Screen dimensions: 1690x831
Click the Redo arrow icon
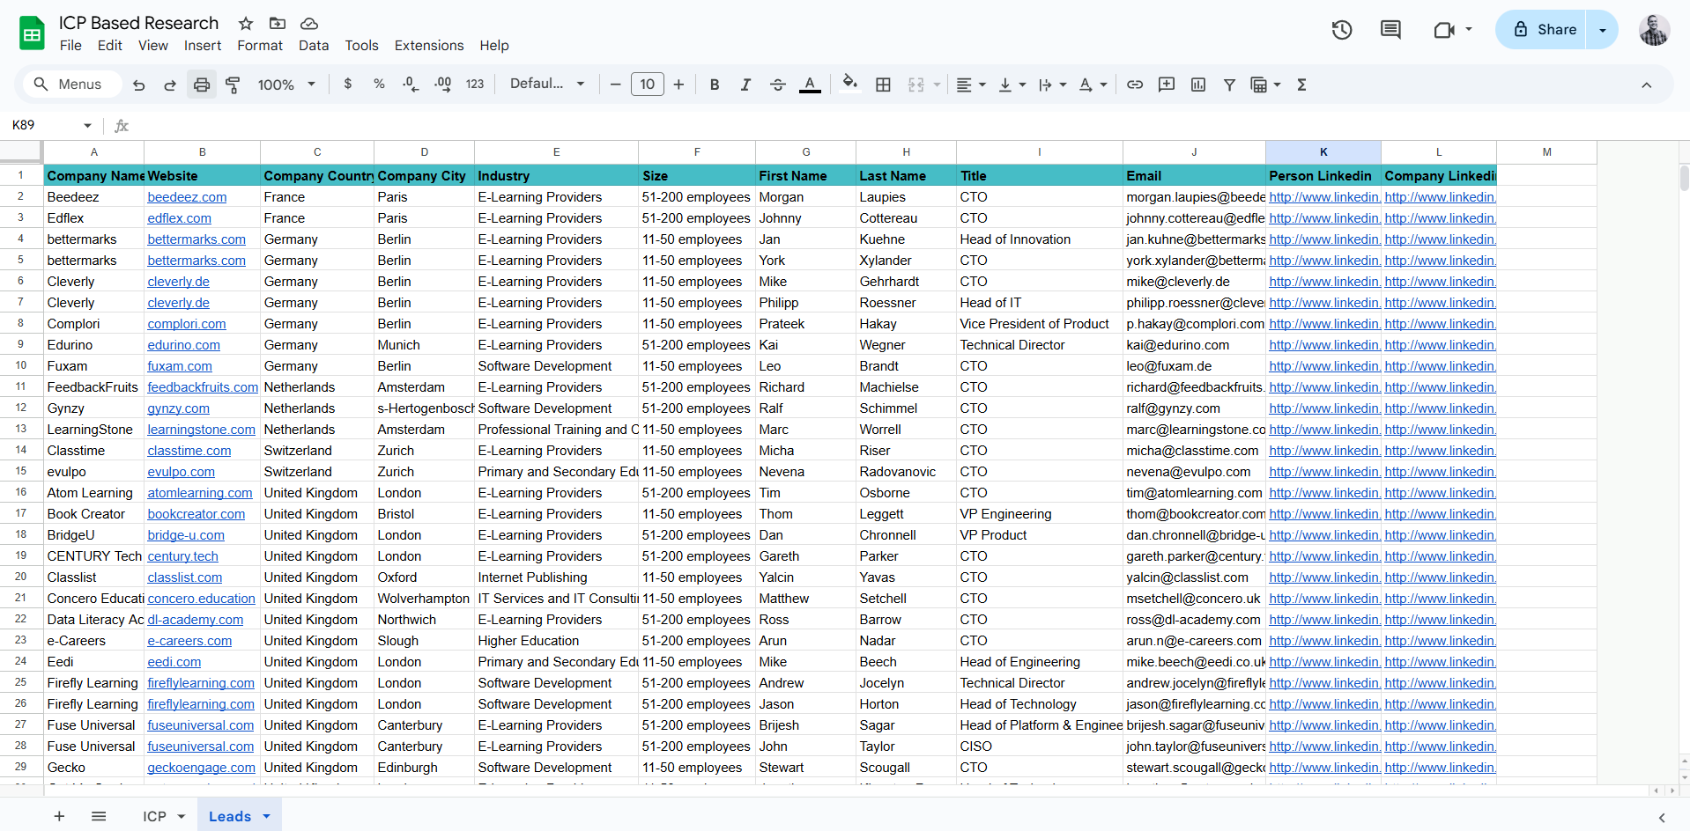[x=170, y=85]
